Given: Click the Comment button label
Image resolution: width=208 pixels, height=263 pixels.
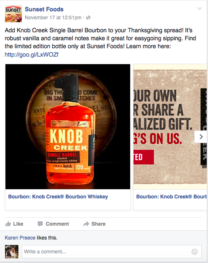Looking at the screenshot, I should (57, 224).
